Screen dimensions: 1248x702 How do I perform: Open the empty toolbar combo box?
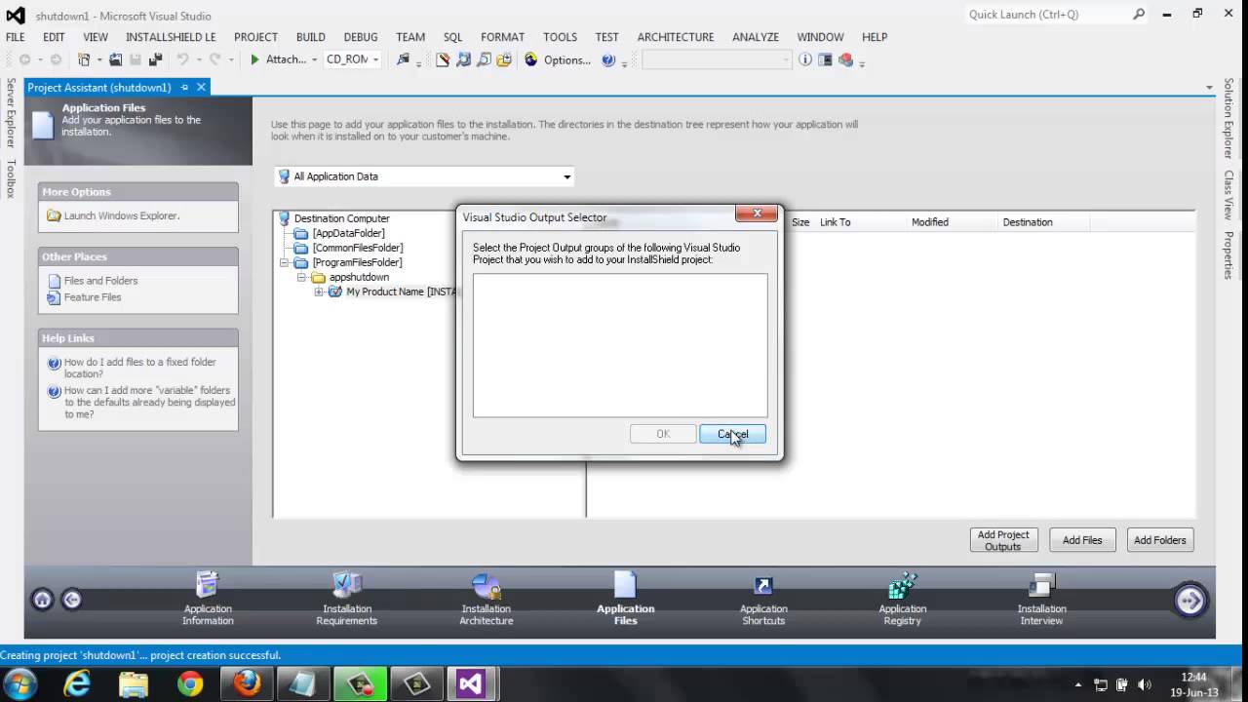coord(717,59)
